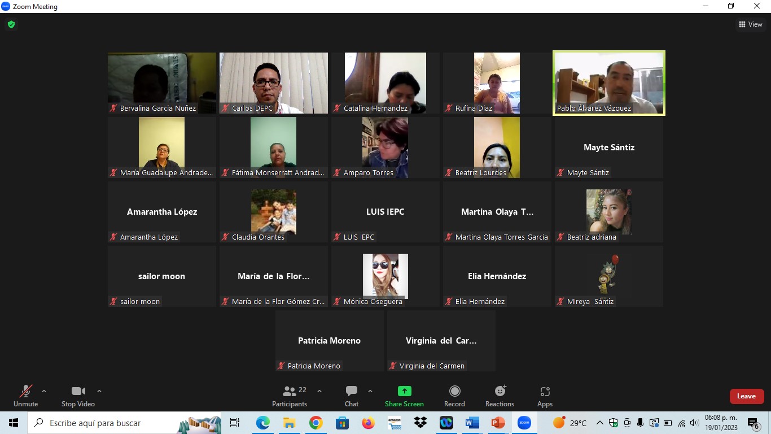Select Carlos DEPC video tile
This screenshot has width=771, height=434.
[274, 83]
